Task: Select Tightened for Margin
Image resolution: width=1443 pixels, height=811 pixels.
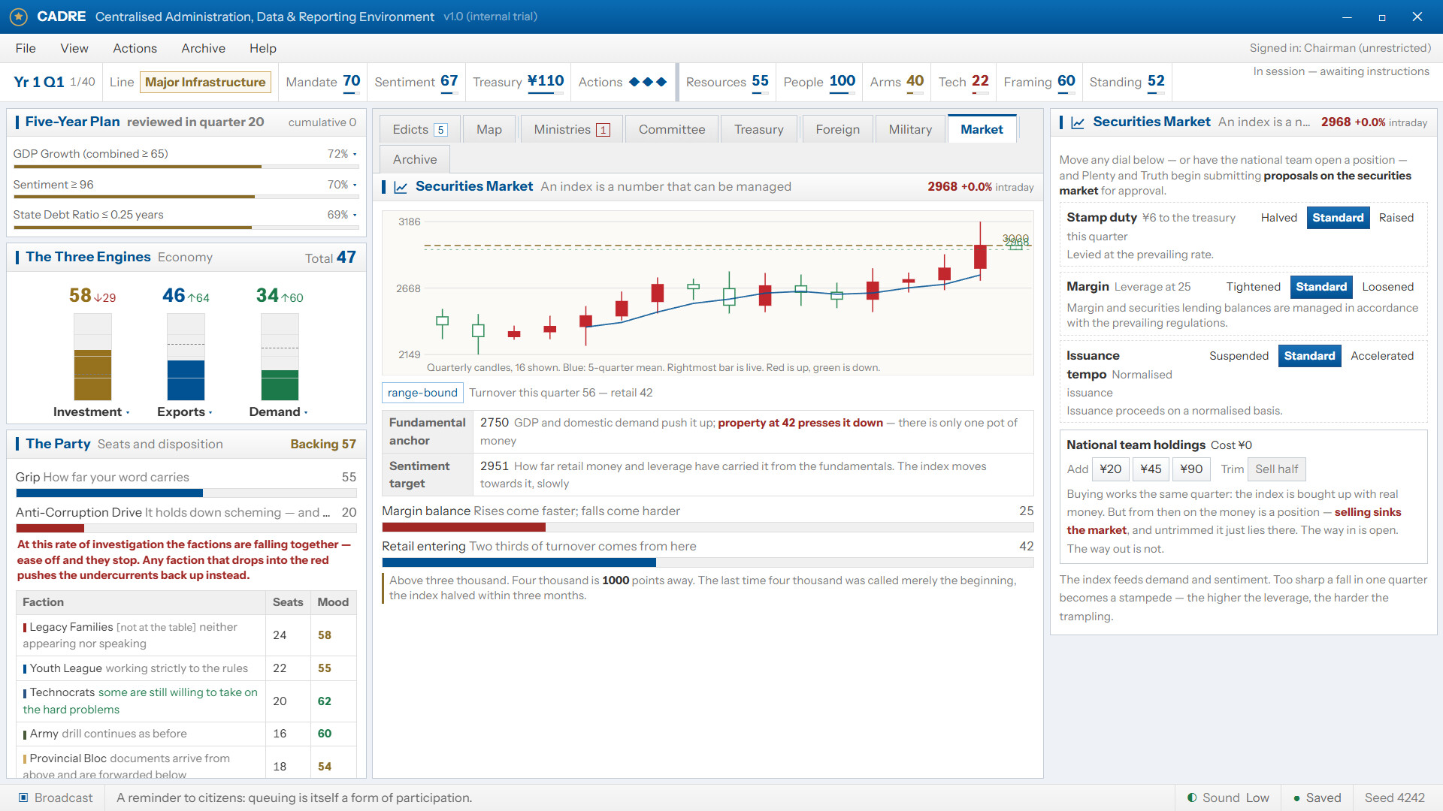Action: click(1253, 287)
